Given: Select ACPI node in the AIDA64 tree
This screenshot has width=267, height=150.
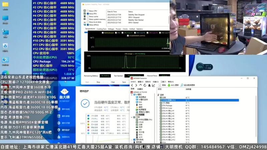Looking at the screenshot, I should pos(139,137).
